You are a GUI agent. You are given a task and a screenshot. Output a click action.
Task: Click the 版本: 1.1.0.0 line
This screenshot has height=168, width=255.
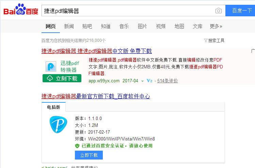(x=89, y=118)
